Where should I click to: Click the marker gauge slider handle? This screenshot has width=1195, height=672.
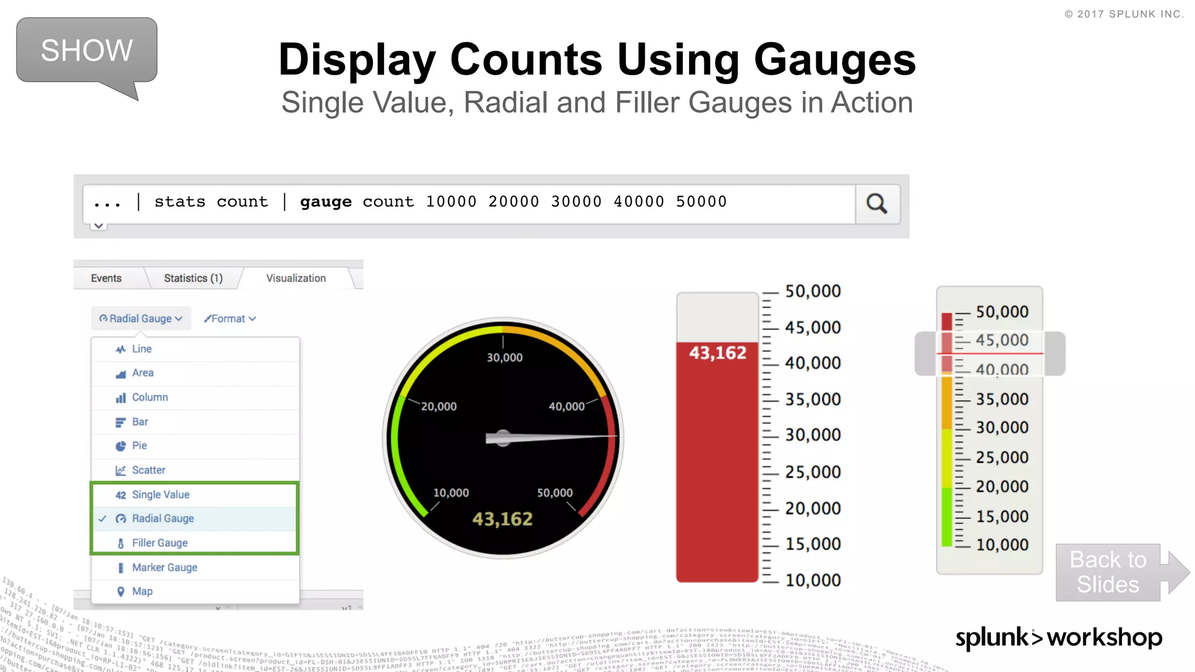coord(990,353)
